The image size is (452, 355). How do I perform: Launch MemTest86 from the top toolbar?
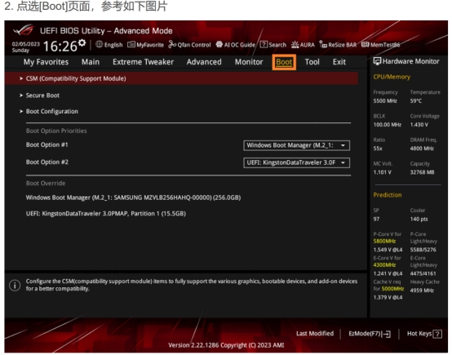click(x=380, y=45)
